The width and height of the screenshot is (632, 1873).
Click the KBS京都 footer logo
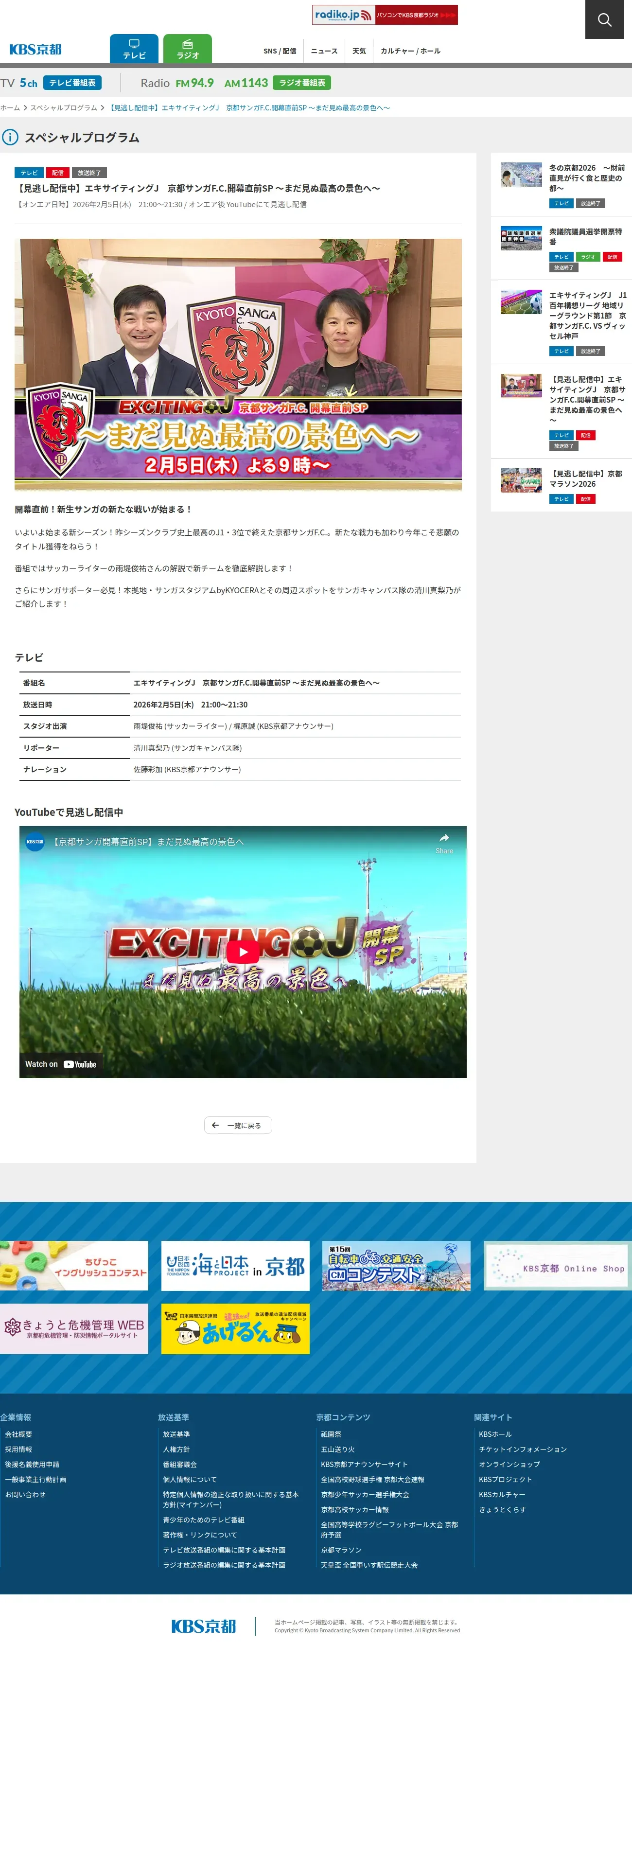point(204,1626)
